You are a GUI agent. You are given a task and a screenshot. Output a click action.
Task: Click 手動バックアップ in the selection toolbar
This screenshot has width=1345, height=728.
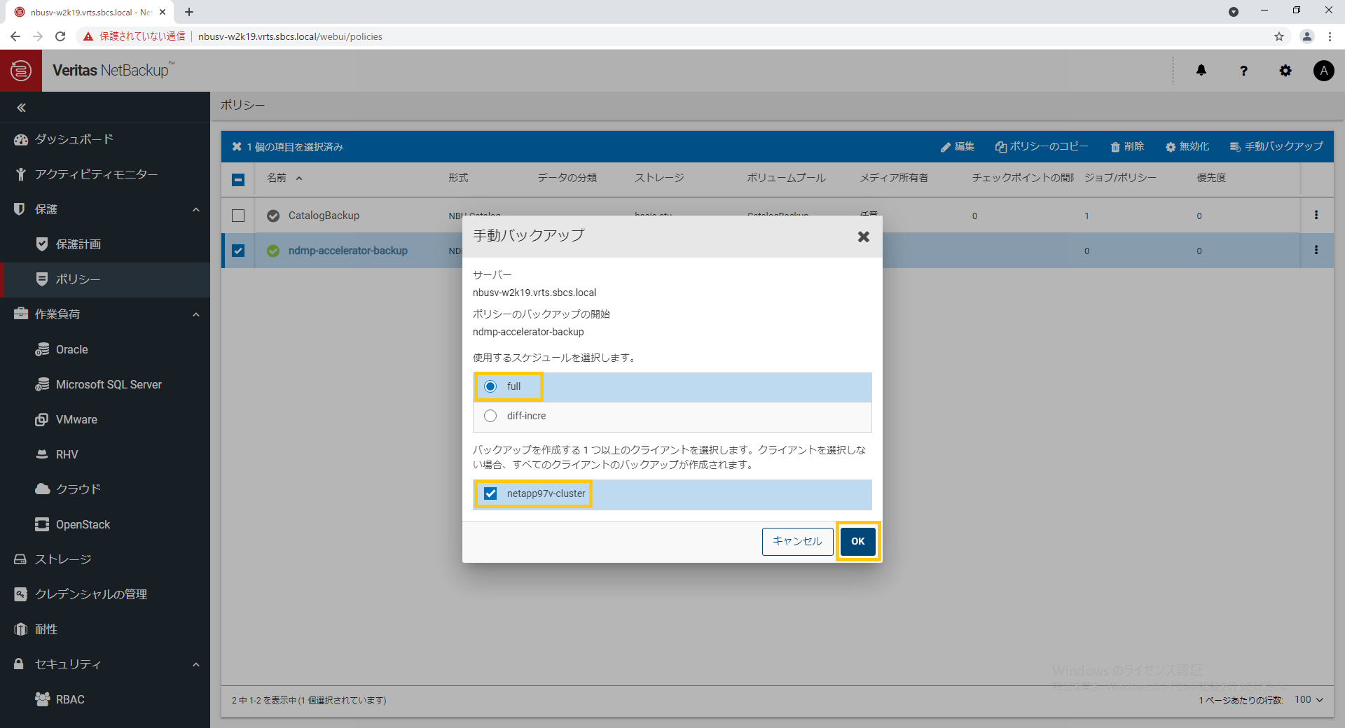point(1276,146)
